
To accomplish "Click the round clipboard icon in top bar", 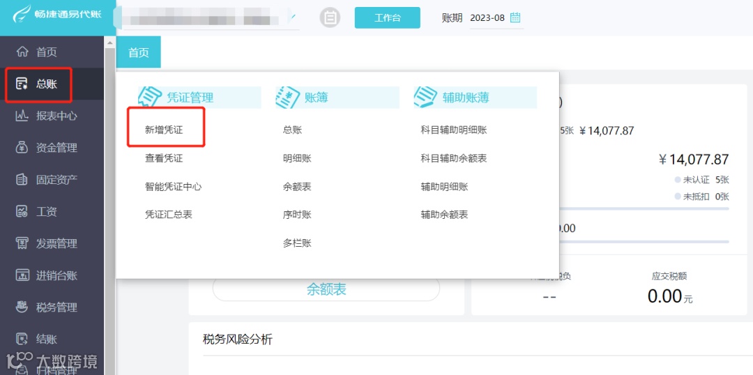I will [330, 17].
